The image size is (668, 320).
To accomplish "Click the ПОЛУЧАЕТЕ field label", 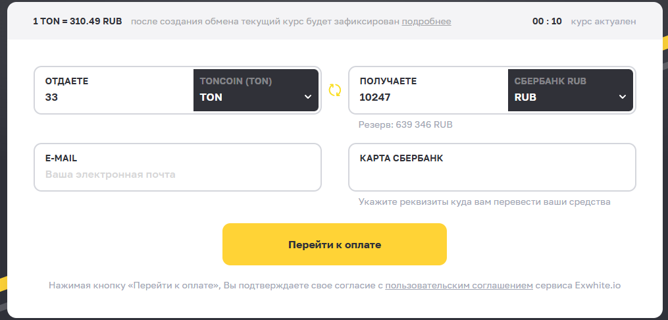I will [388, 82].
